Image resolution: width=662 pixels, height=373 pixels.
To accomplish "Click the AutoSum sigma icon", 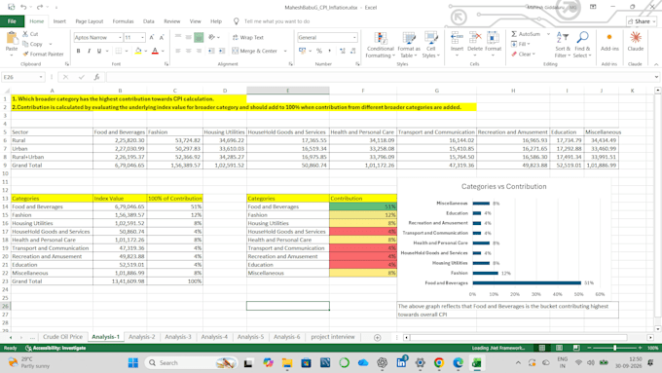I will [514, 34].
